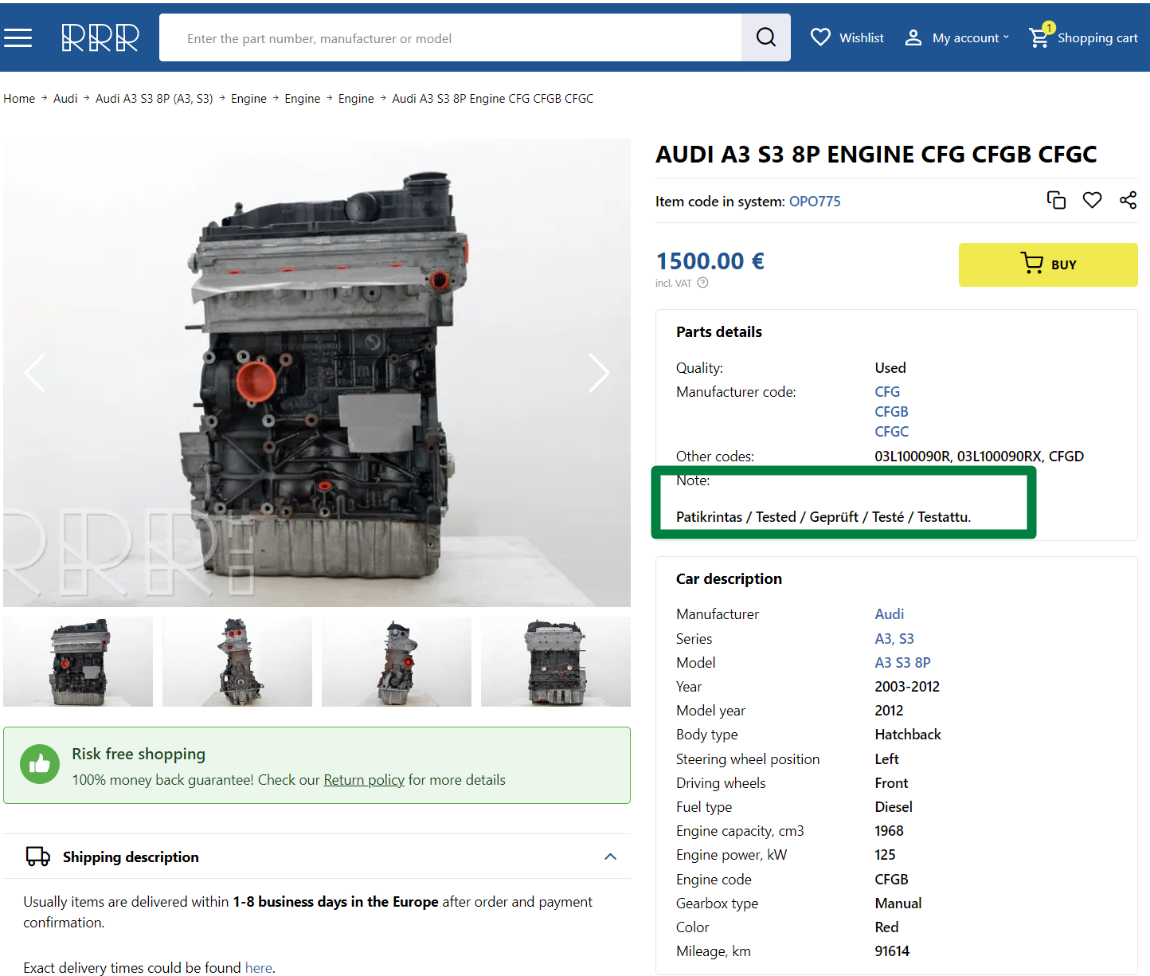Open the hamburger menu

(18, 37)
